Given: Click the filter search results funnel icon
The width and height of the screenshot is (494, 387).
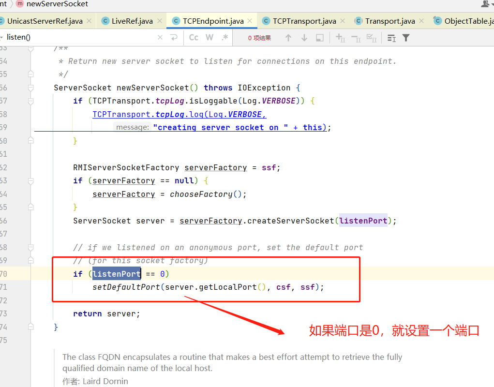Looking at the screenshot, I should point(406,38).
